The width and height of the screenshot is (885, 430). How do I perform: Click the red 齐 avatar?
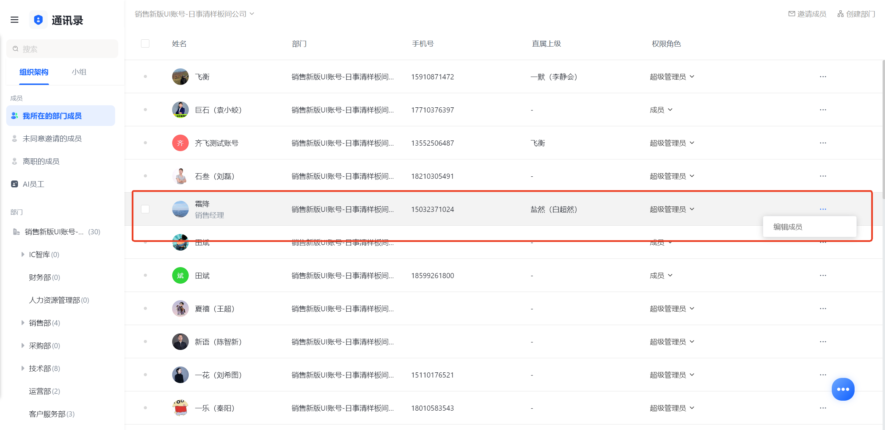coord(180,143)
